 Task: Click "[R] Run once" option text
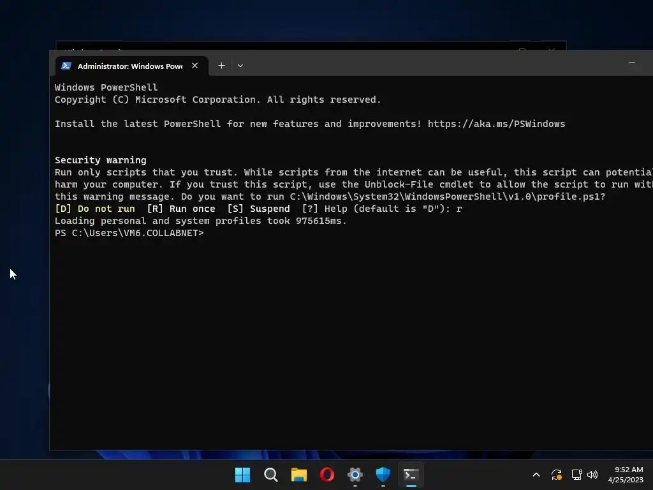point(181,209)
